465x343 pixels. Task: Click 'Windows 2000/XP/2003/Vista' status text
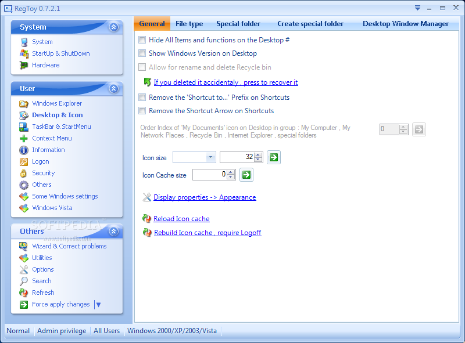click(172, 331)
